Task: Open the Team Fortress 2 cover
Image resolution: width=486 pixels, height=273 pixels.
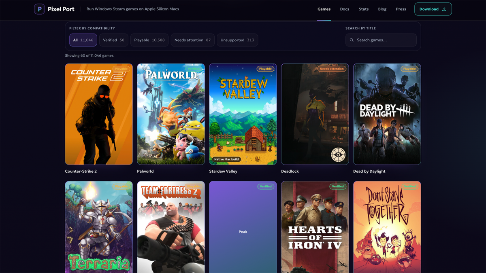Action: click(x=171, y=227)
